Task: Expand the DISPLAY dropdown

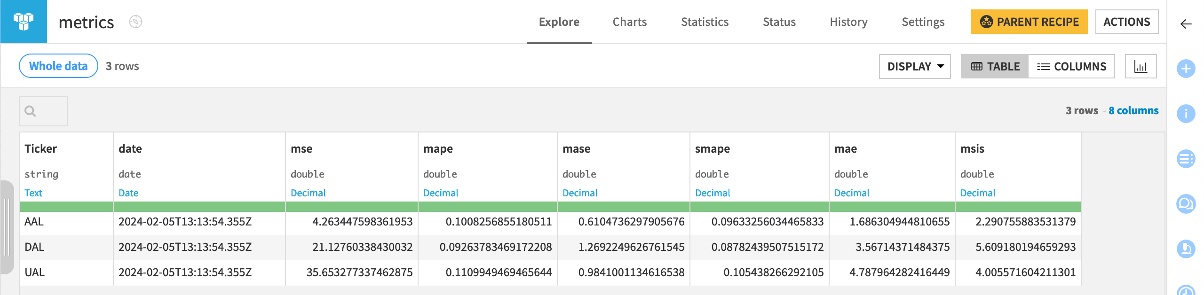Action: coord(915,66)
